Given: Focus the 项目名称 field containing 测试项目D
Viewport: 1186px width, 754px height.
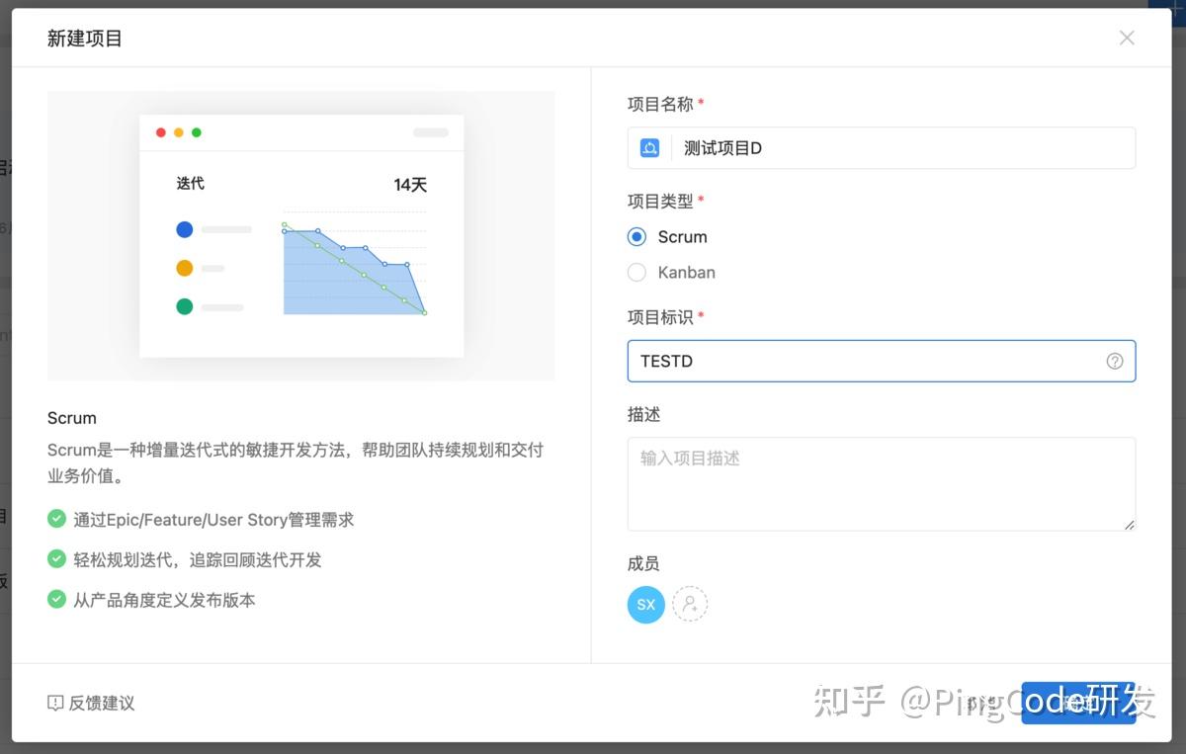Looking at the screenshot, I should click(882, 148).
